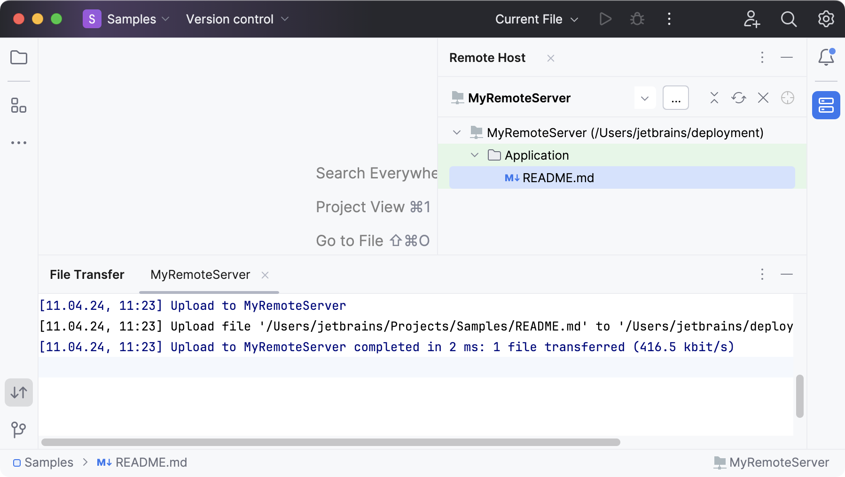Open the Notifications bell
The image size is (845, 477).
tap(826, 58)
